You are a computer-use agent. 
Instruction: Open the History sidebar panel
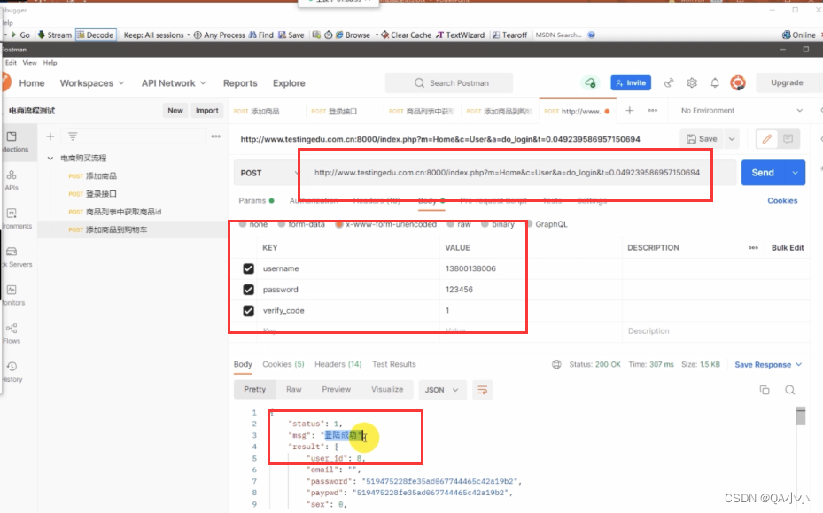point(12,372)
